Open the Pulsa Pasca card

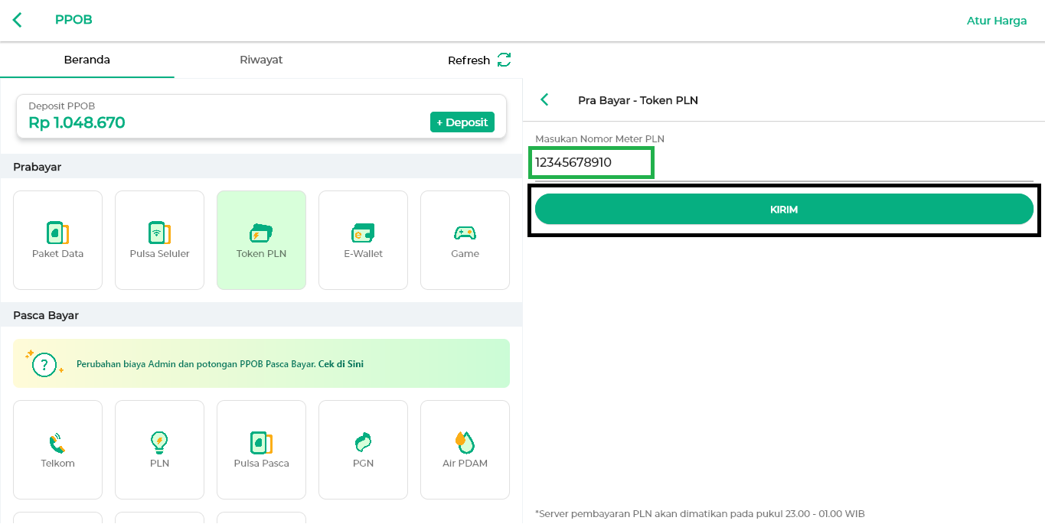(261, 450)
